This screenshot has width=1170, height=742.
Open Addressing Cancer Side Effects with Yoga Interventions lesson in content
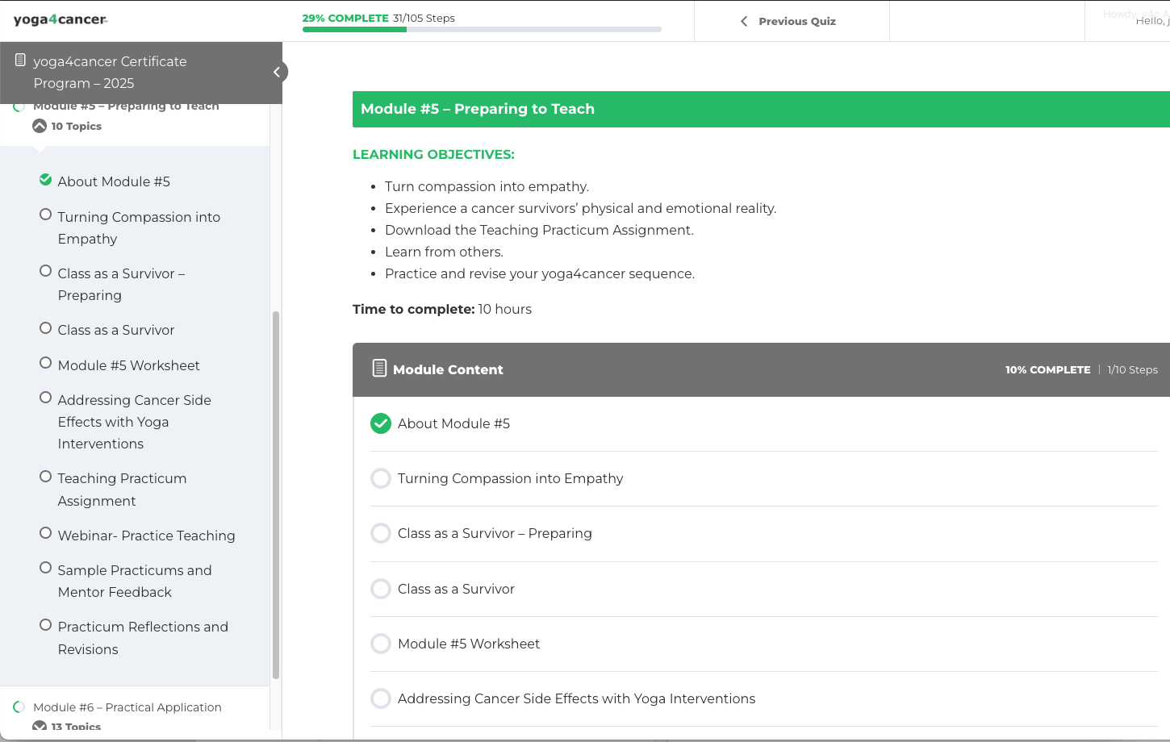pyautogui.click(x=576, y=698)
